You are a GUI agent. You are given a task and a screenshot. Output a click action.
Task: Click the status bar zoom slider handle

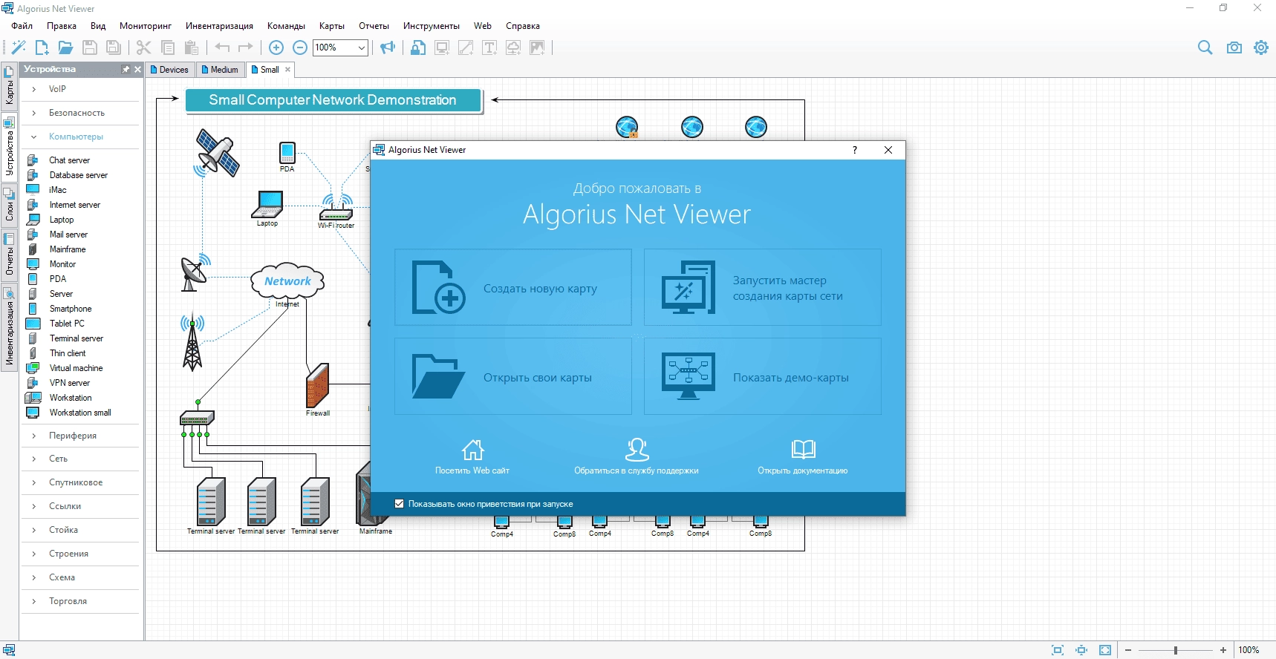1176,650
